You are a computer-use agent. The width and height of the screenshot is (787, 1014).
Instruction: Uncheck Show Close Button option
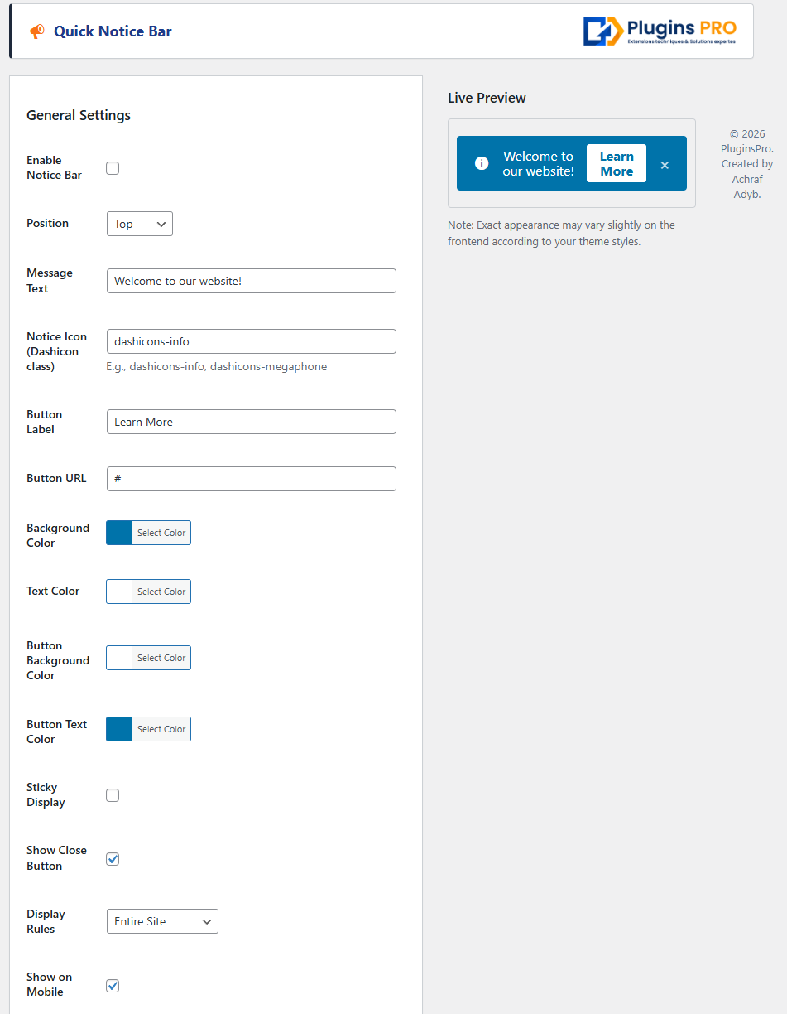(113, 859)
